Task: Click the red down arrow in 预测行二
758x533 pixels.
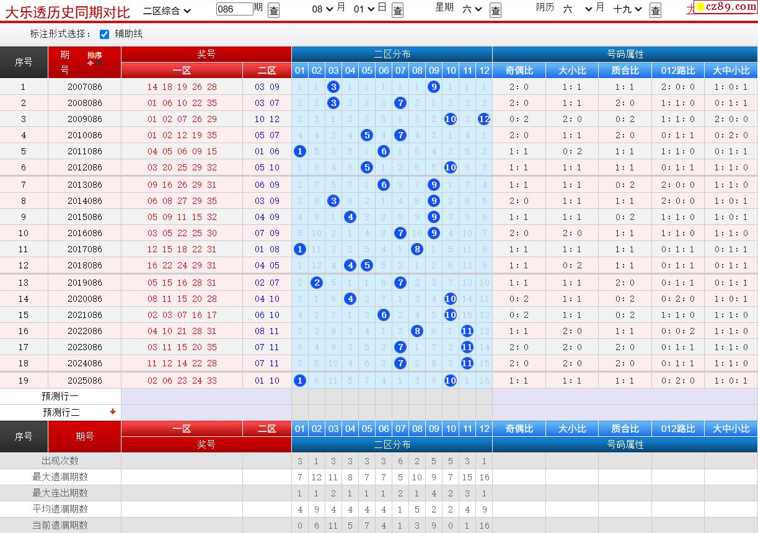Action: point(113,412)
